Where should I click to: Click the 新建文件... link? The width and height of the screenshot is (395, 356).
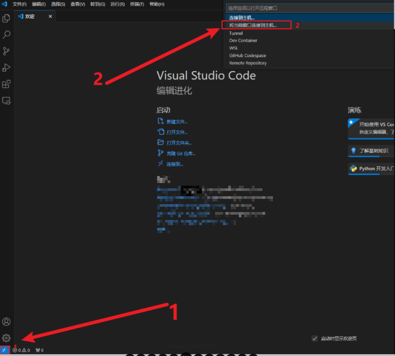177,122
